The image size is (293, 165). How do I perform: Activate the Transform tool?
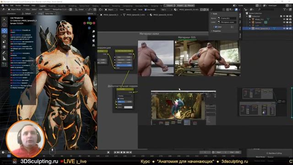point(4,47)
